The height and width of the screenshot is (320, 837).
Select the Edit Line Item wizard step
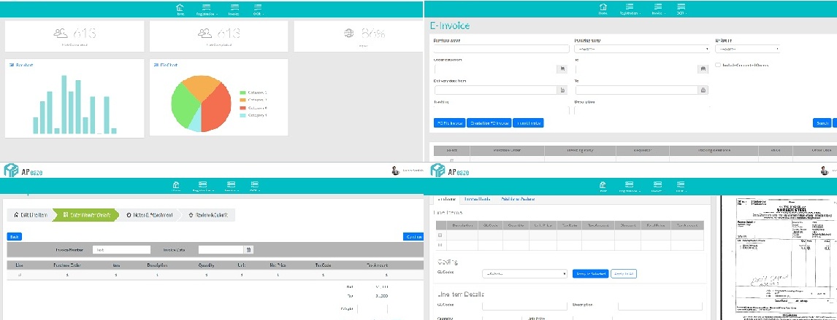[x=30, y=215]
